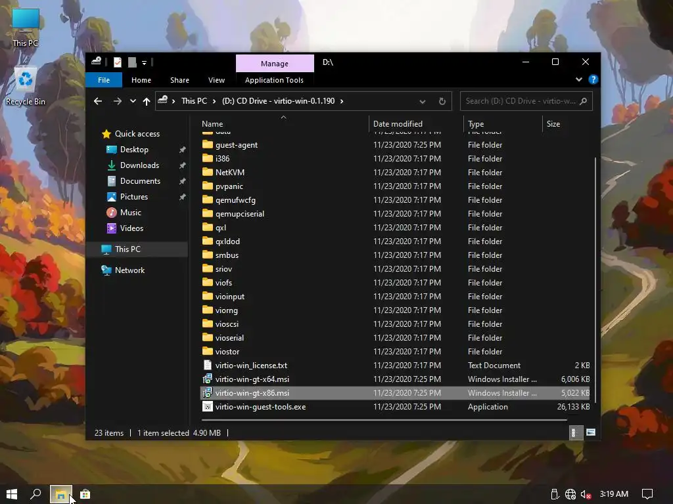The height and width of the screenshot is (504, 673).
Task: Click the New folder icon in title bar
Action: [x=132, y=62]
